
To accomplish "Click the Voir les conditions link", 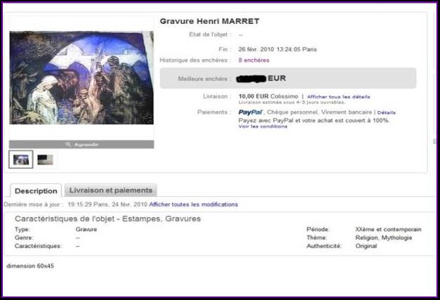I will [x=262, y=126].
